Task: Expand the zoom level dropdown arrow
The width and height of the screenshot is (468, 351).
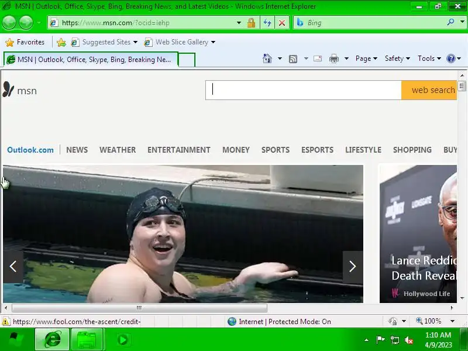Action: pyautogui.click(x=452, y=321)
